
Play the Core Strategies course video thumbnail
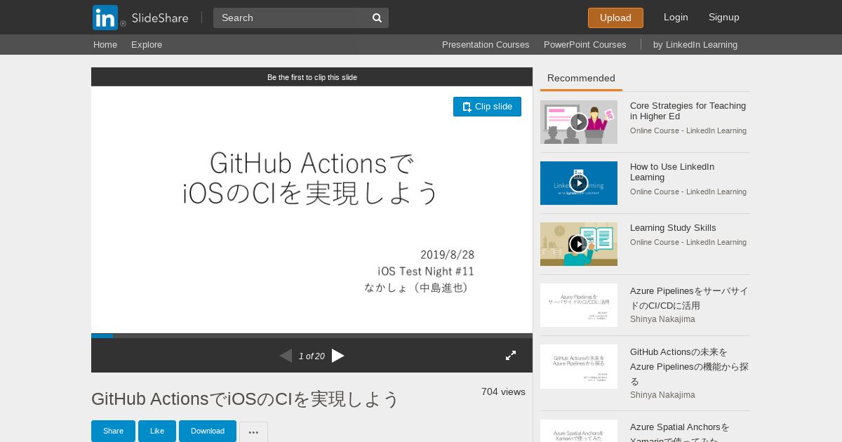click(579, 122)
